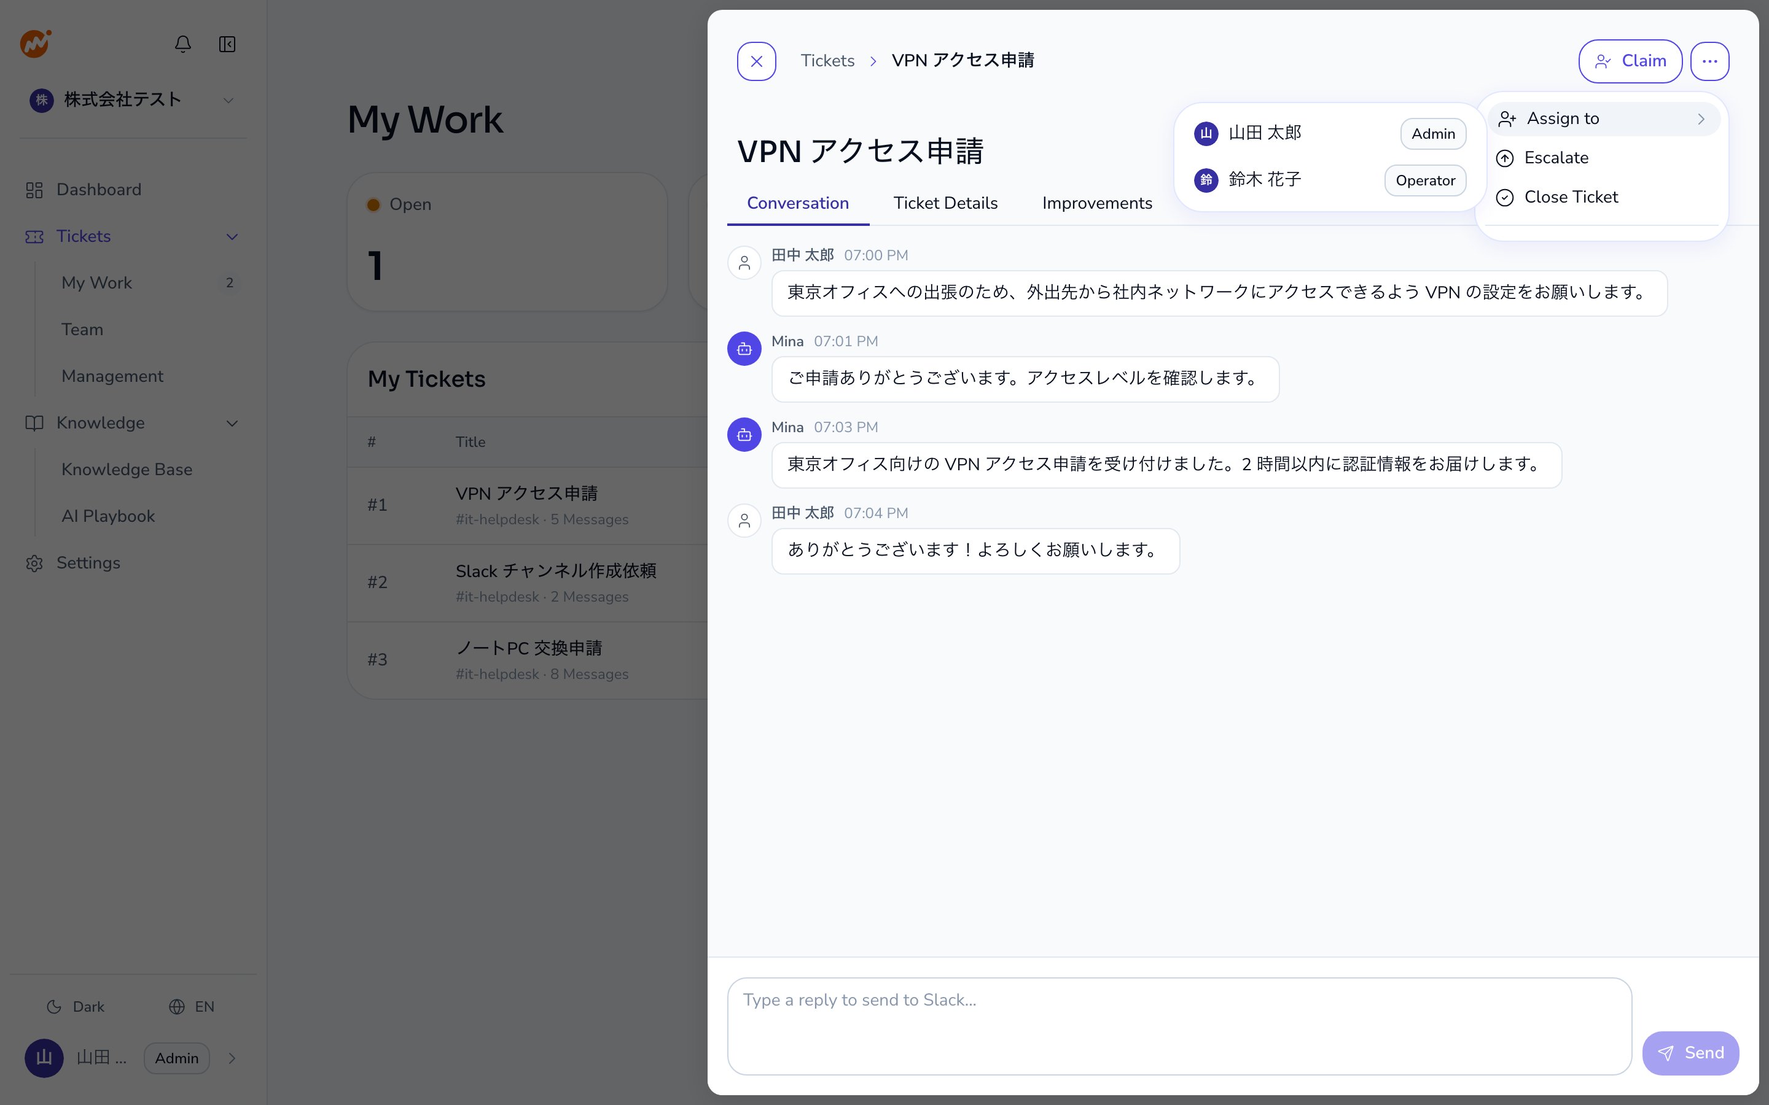Click the moon icon beside Dark
The height and width of the screenshot is (1105, 1769).
point(54,1007)
